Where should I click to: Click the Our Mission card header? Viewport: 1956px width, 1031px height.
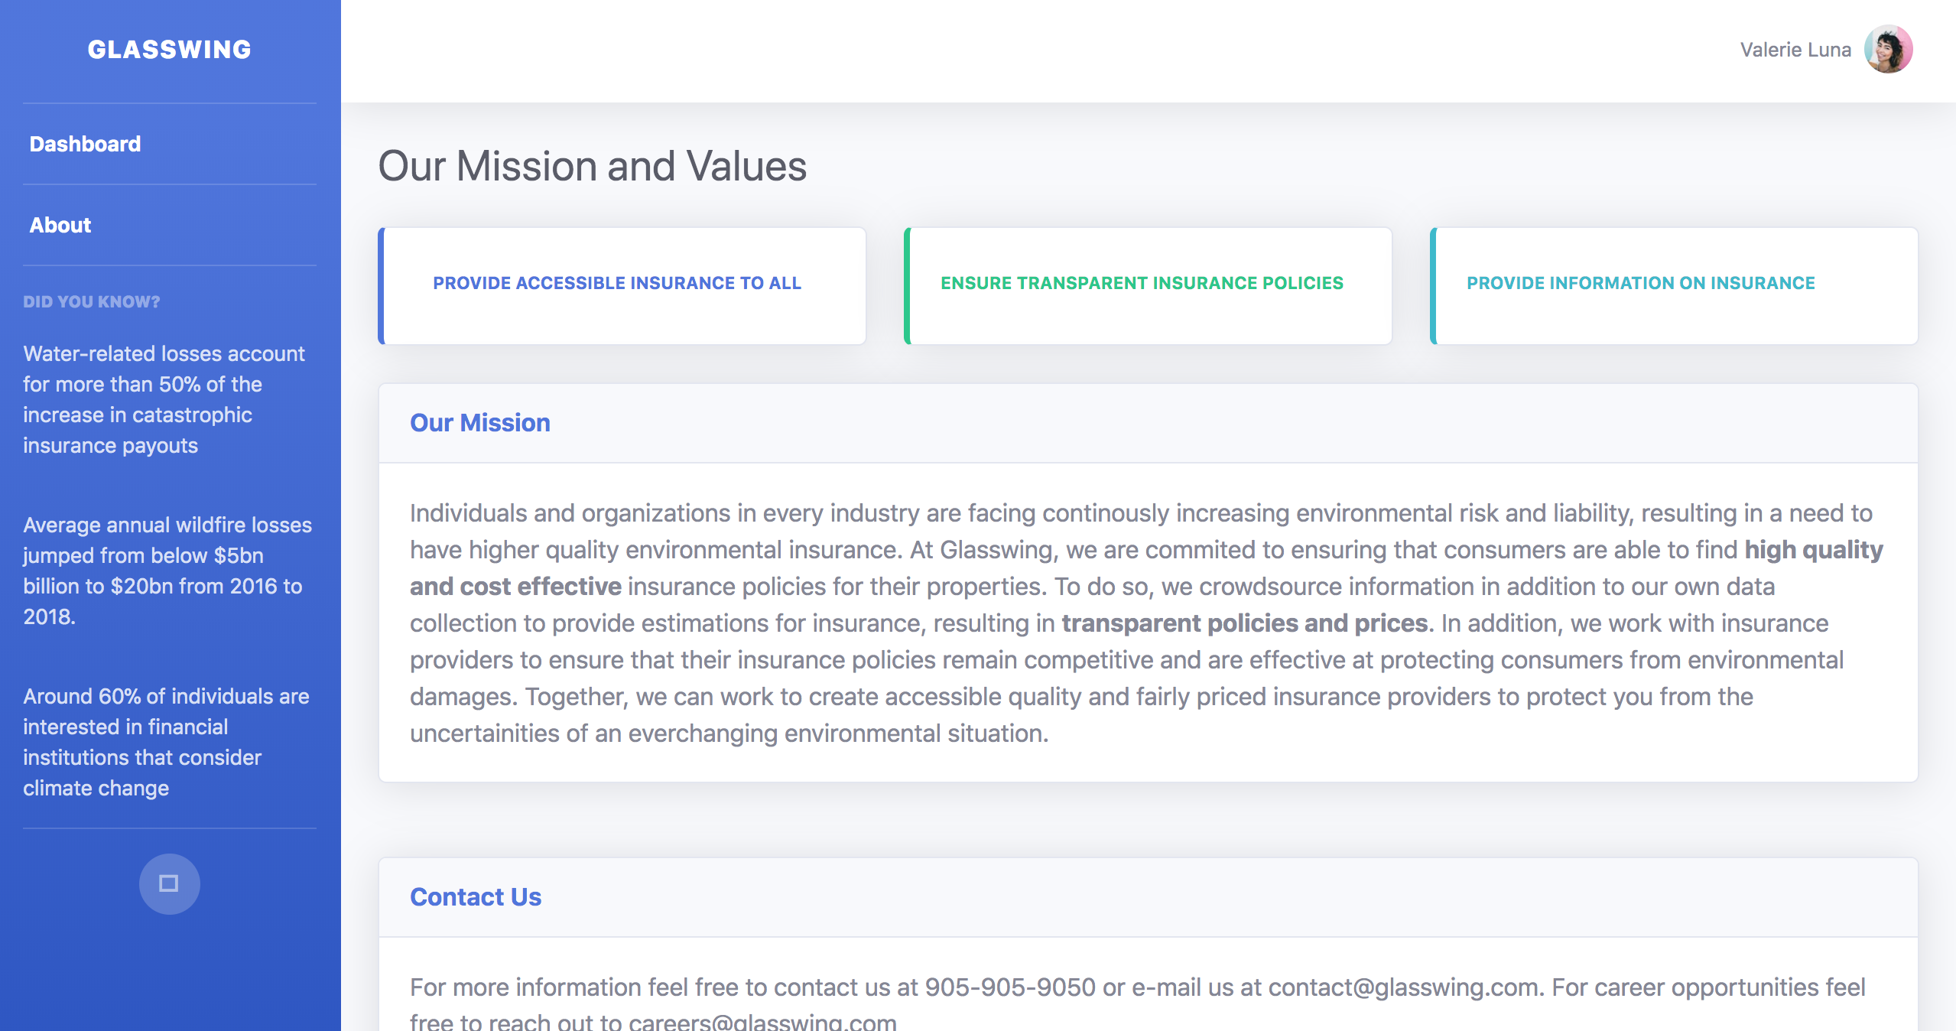(x=480, y=423)
